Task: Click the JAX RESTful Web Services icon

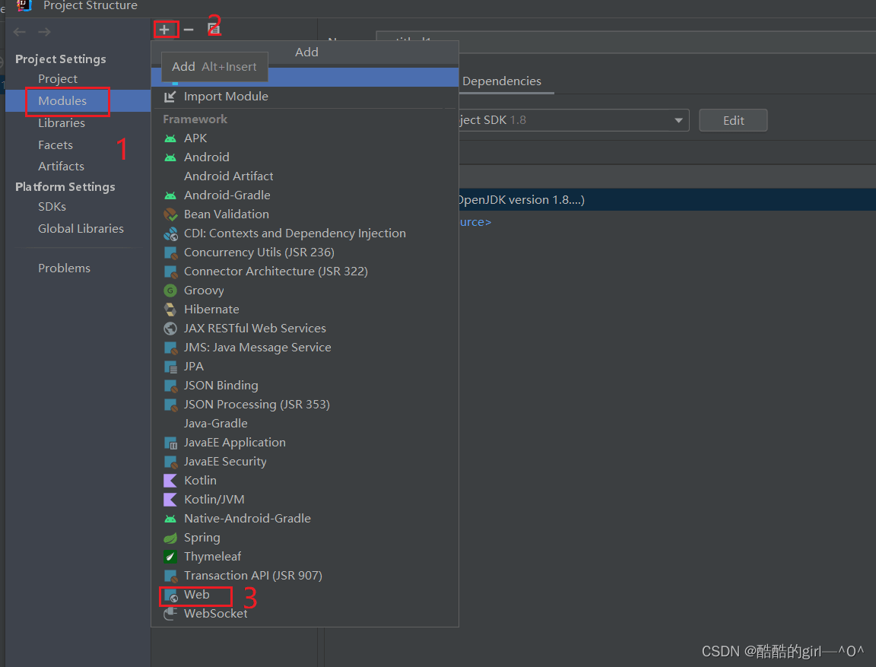Action: tap(170, 329)
